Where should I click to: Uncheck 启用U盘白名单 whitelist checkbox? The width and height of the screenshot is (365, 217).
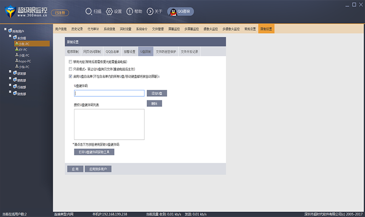coord(70,76)
